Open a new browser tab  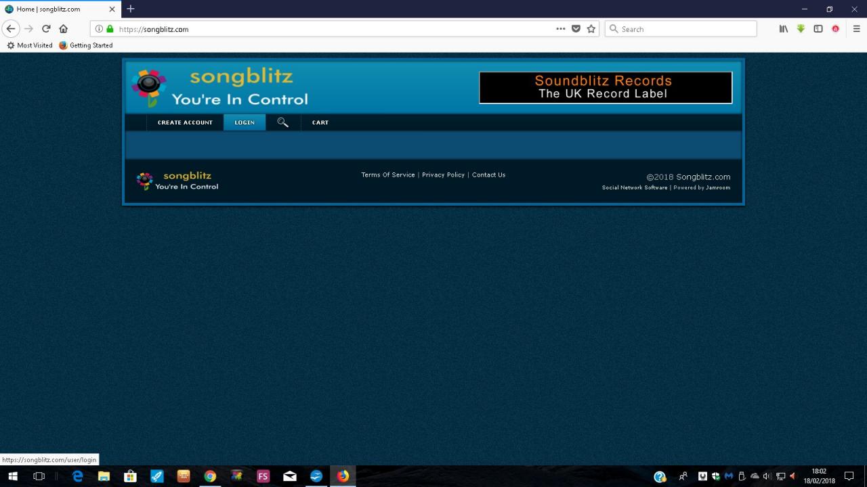pos(131,9)
